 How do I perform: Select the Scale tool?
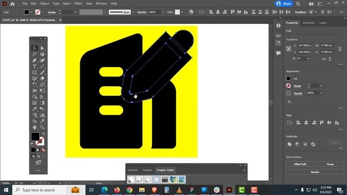coord(42,84)
